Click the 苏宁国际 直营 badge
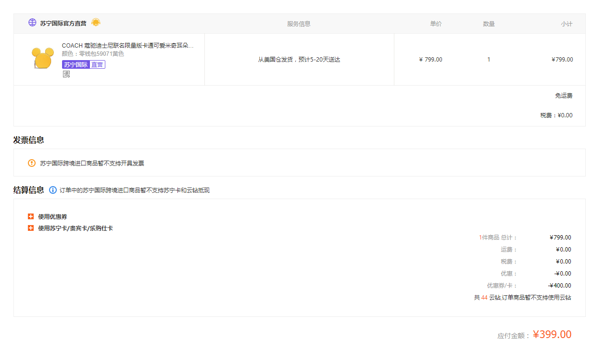Image resolution: width=593 pixels, height=340 pixels. [x=84, y=64]
